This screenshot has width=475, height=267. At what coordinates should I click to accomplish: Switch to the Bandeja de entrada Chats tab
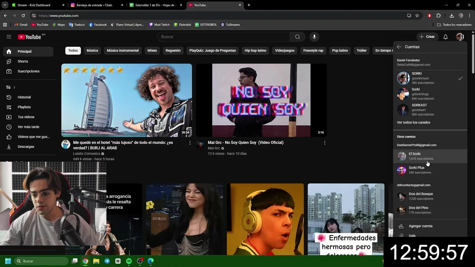(x=96, y=5)
